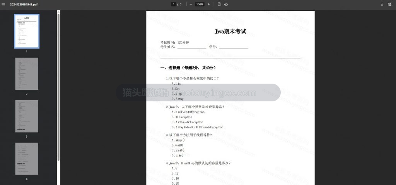This screenshot has height=185, width=396.
Task: Toggle the sidebar menu icon
Action: pyautogui.click(x=3, y=4)
